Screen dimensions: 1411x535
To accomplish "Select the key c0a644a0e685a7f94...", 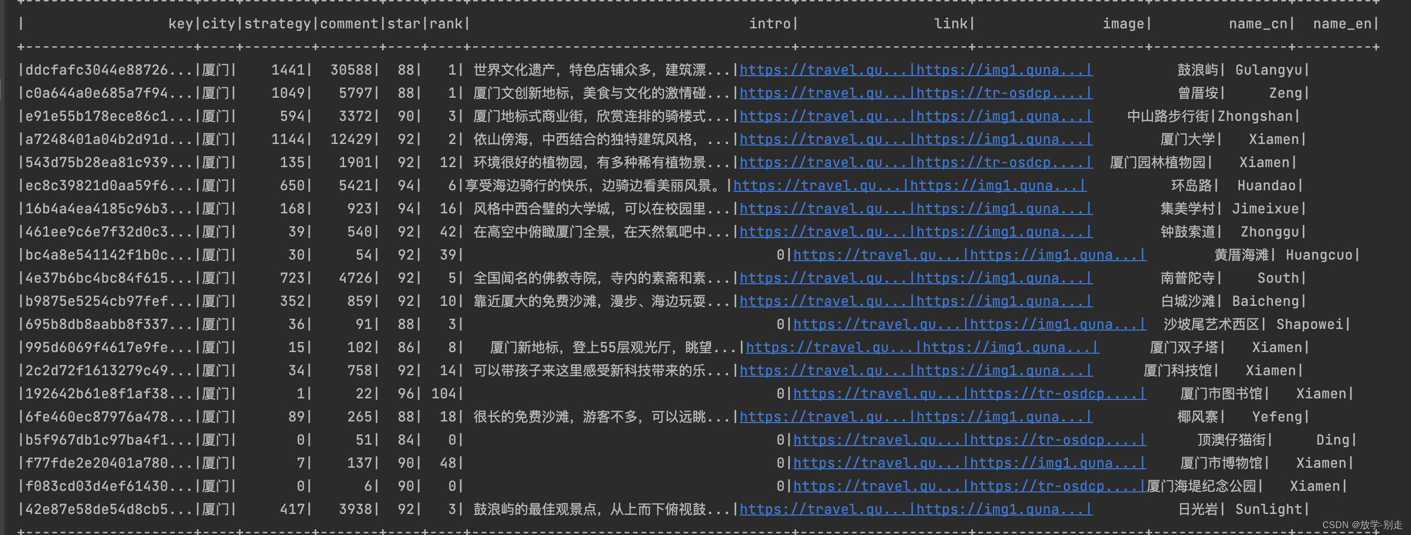I will 109,93.
